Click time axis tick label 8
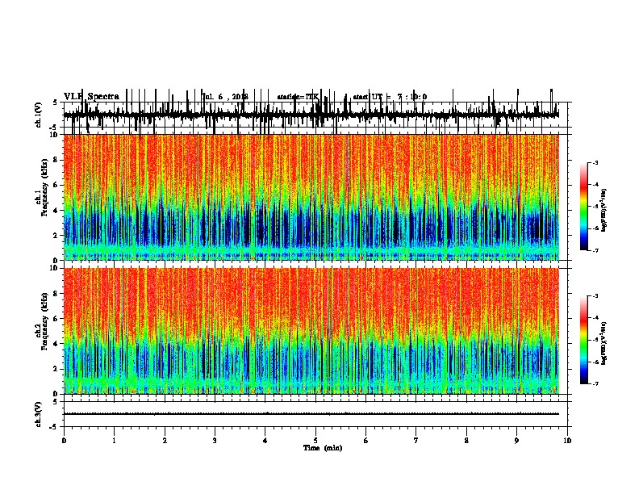This screenshot has height=494, width=639. [466, 441]
